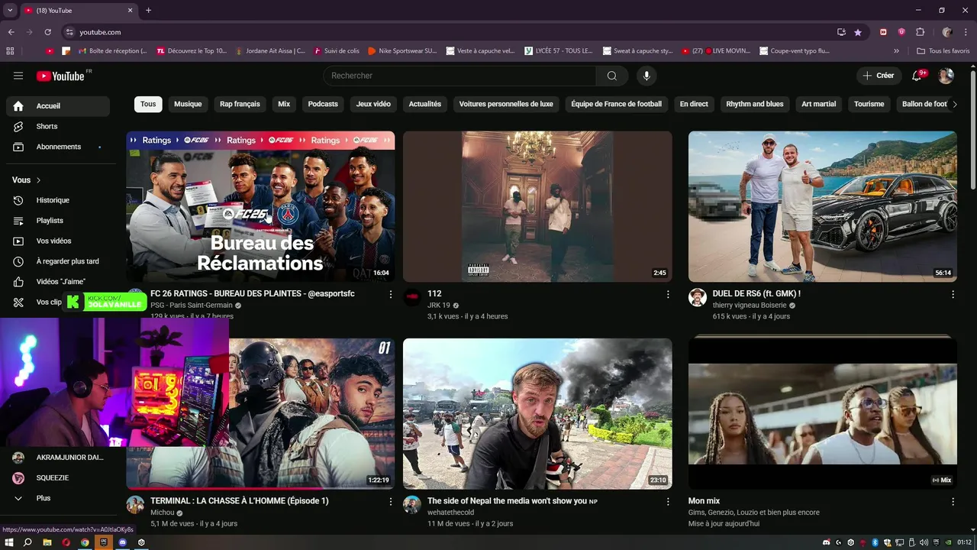Open Chrome apps grid in bookmarks bar
Image resolution: width=977 pixels, height=550 pixels.
coord(10,50)
